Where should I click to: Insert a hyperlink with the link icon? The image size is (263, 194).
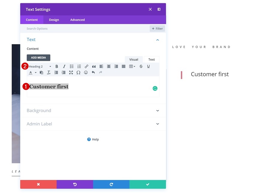(x=86, y=66)
